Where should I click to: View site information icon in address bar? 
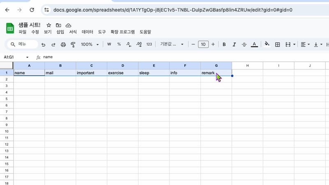tap(46, 10)
